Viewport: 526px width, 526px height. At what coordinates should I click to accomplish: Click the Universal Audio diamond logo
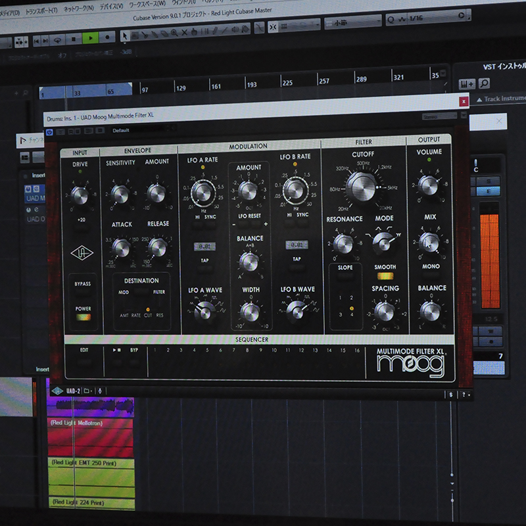[82, 253]
